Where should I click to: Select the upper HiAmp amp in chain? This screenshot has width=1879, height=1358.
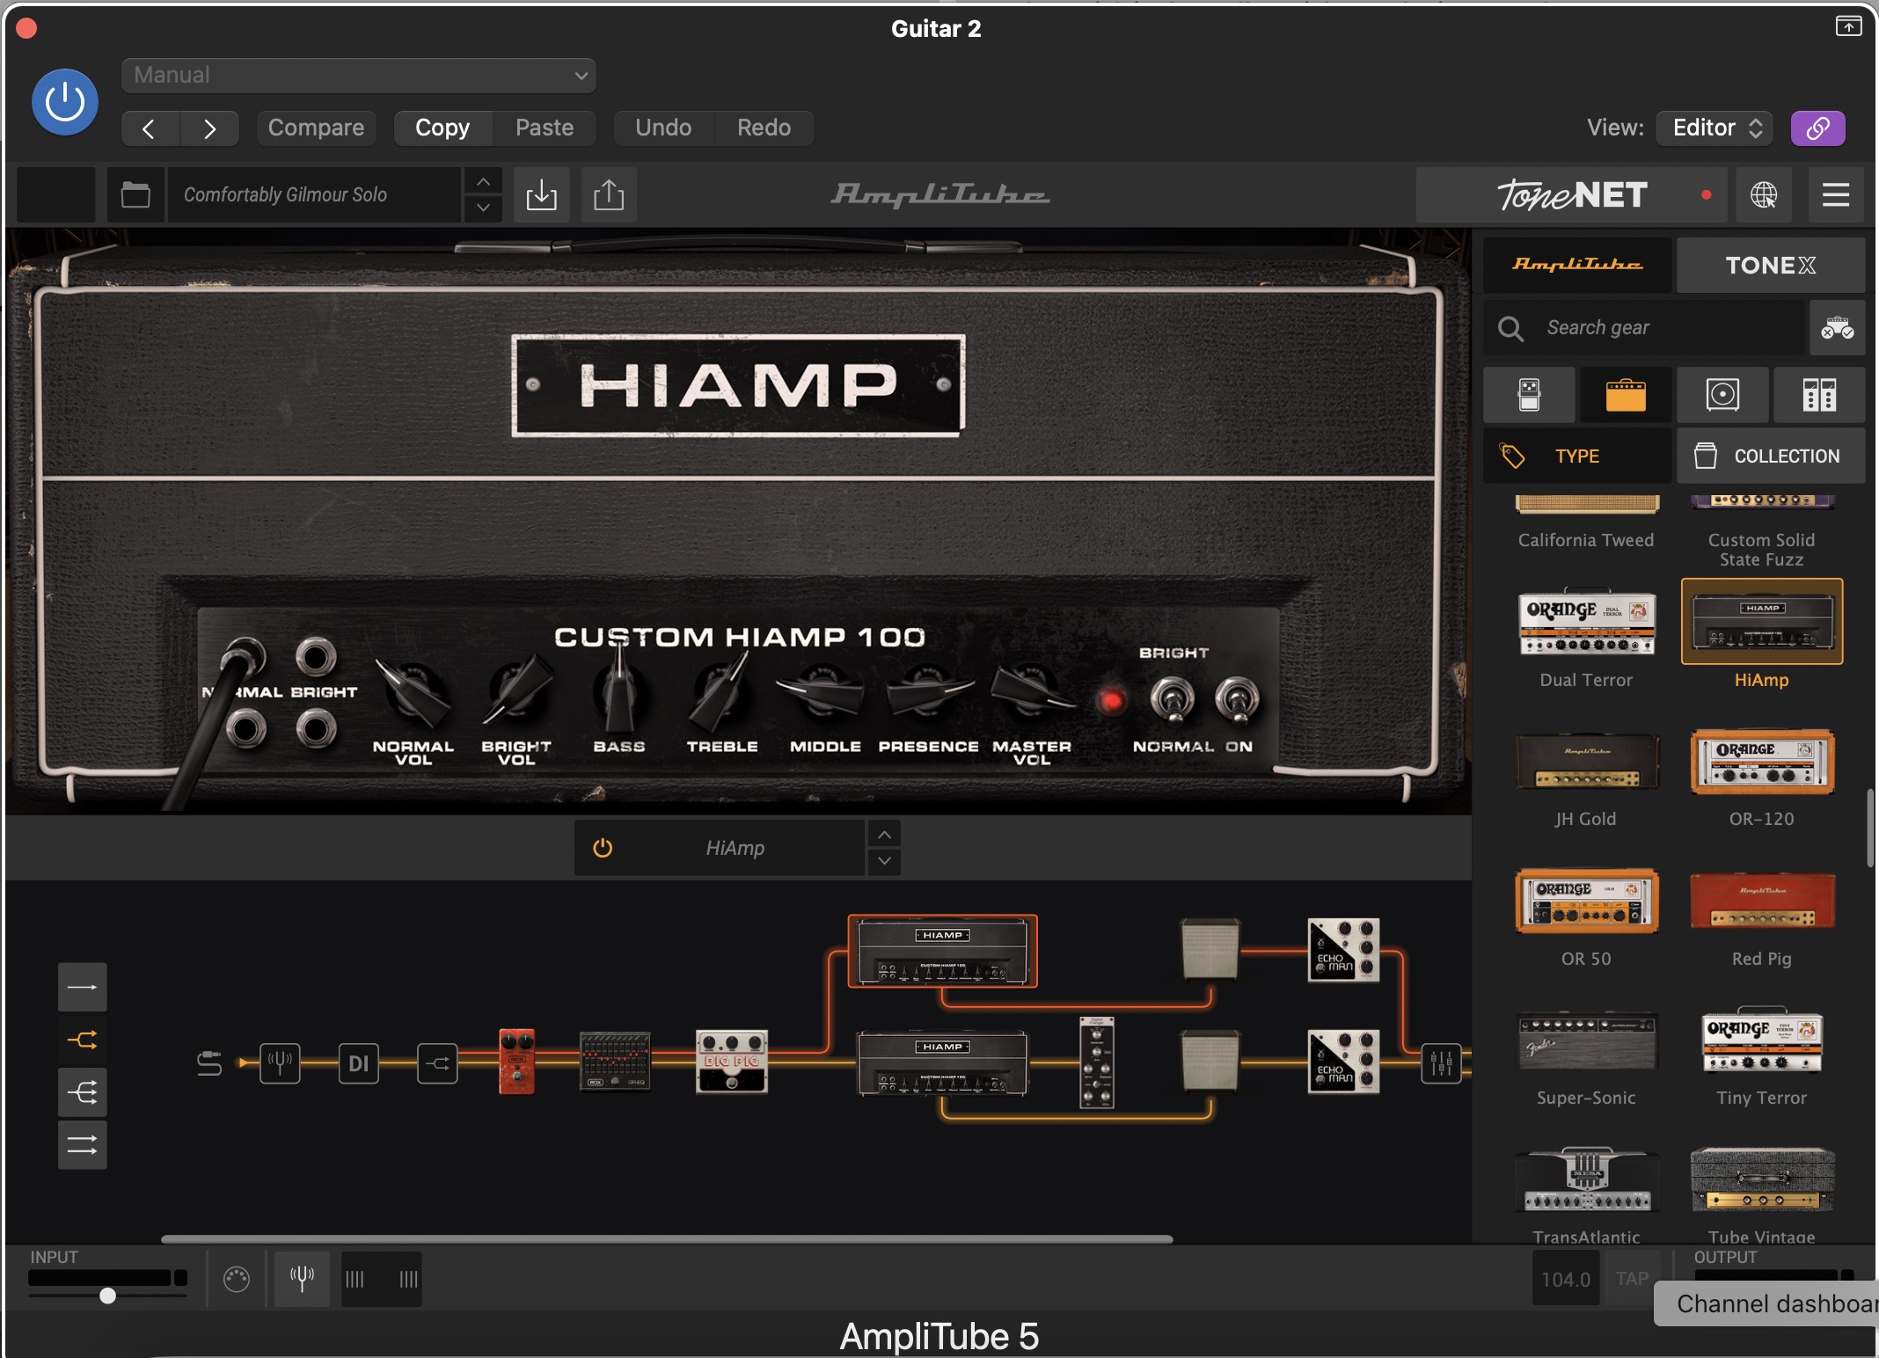pos(942,951)
